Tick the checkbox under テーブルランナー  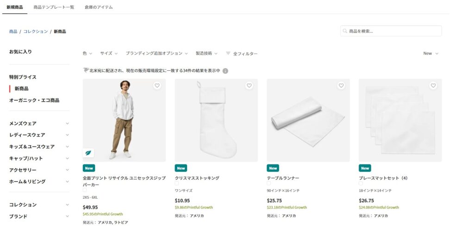click(x=269, y=183)
